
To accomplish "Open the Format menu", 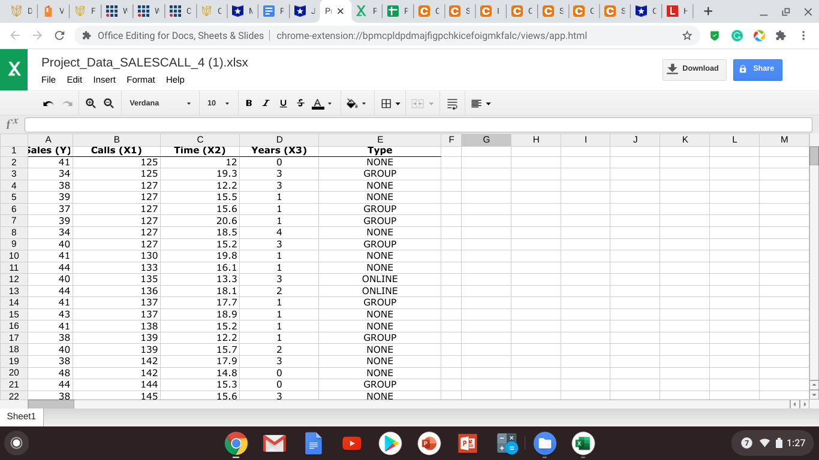I will click(141, 80).
